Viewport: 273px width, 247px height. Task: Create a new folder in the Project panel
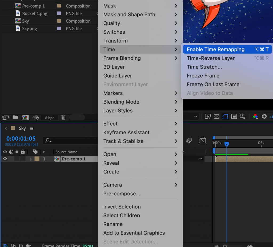tap(15, 118)
